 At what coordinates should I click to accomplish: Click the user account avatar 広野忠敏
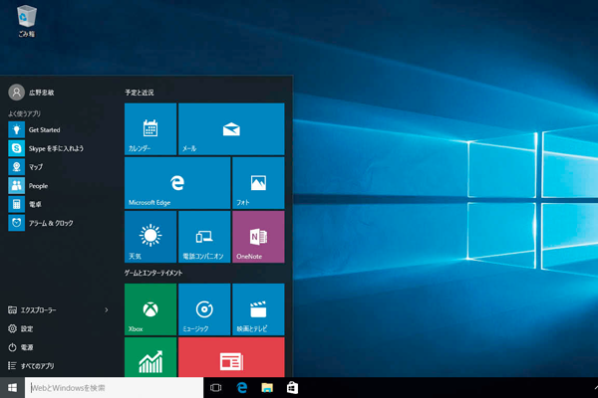[x=17, y=93]
